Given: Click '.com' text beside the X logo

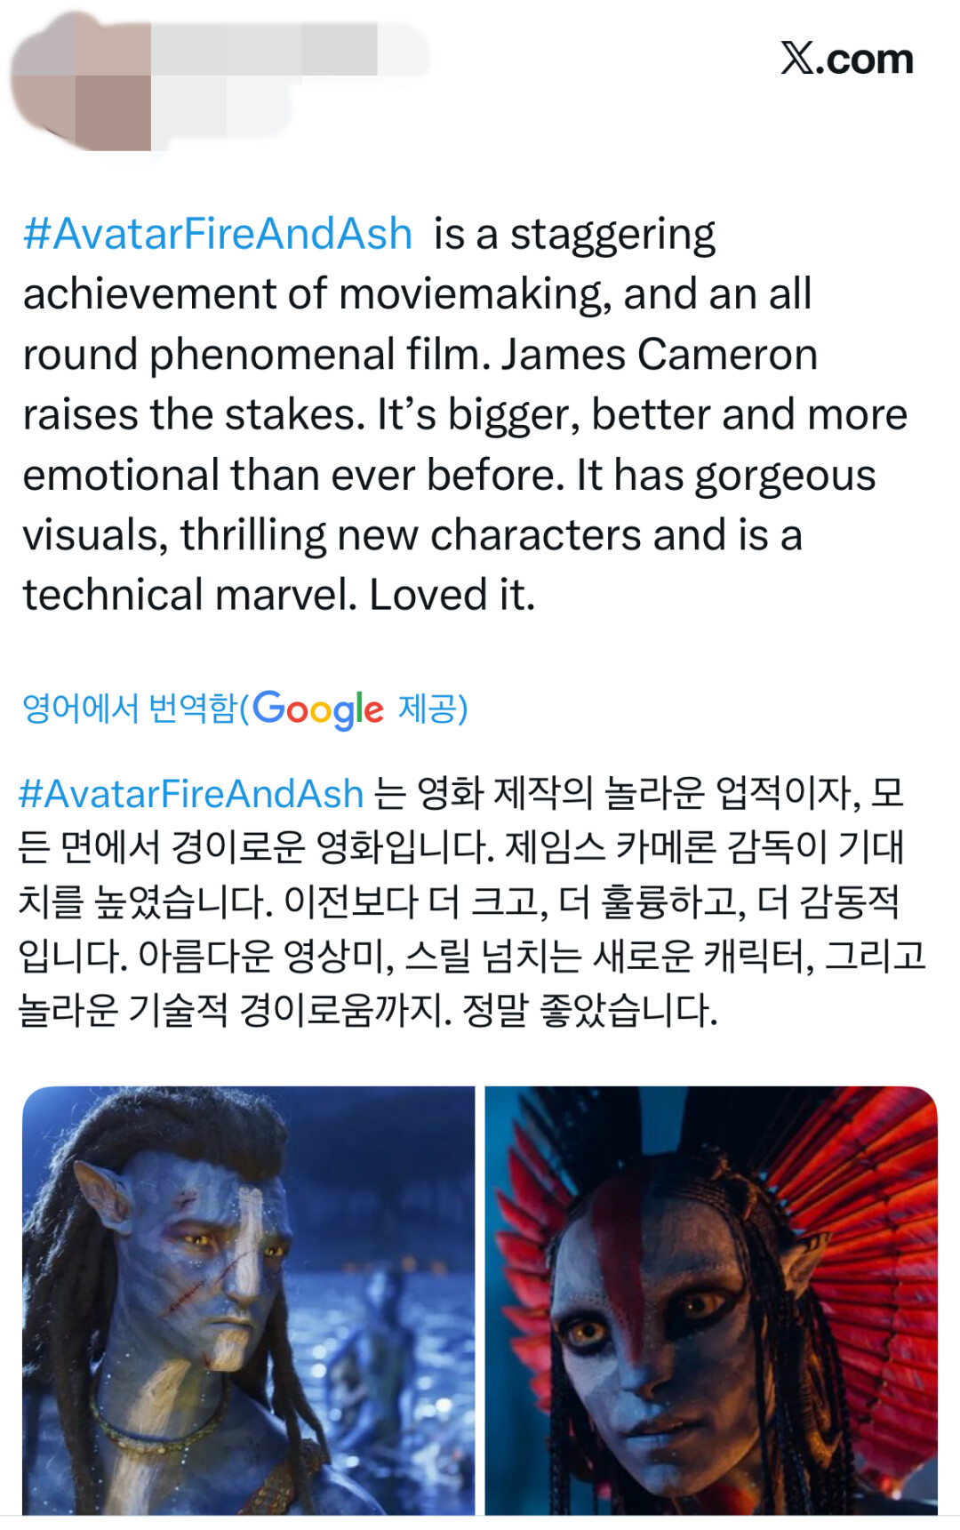Looking at the screenshot, I should click(x=865, y=60).
